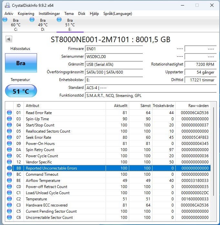Click status orb for C2 Temperature
220x225 pixels.
click(9, 199)
